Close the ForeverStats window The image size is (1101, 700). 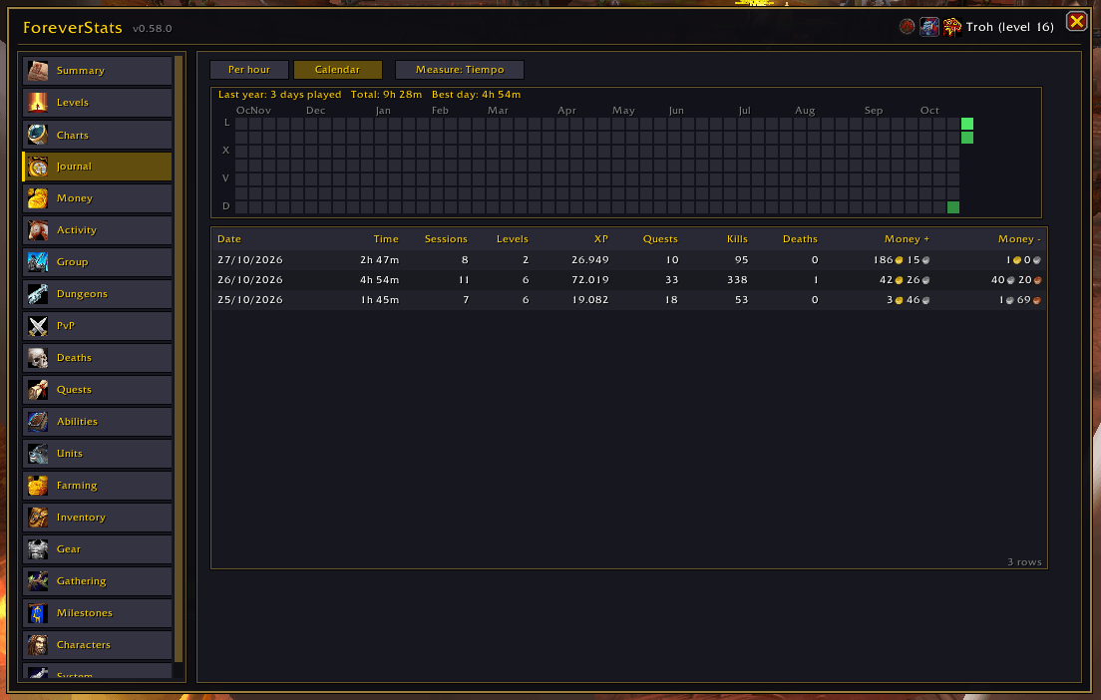[x=1076, y=22]
